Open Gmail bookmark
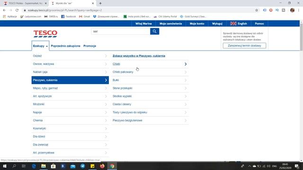303x170 pixels. click(x=84, y=17)
